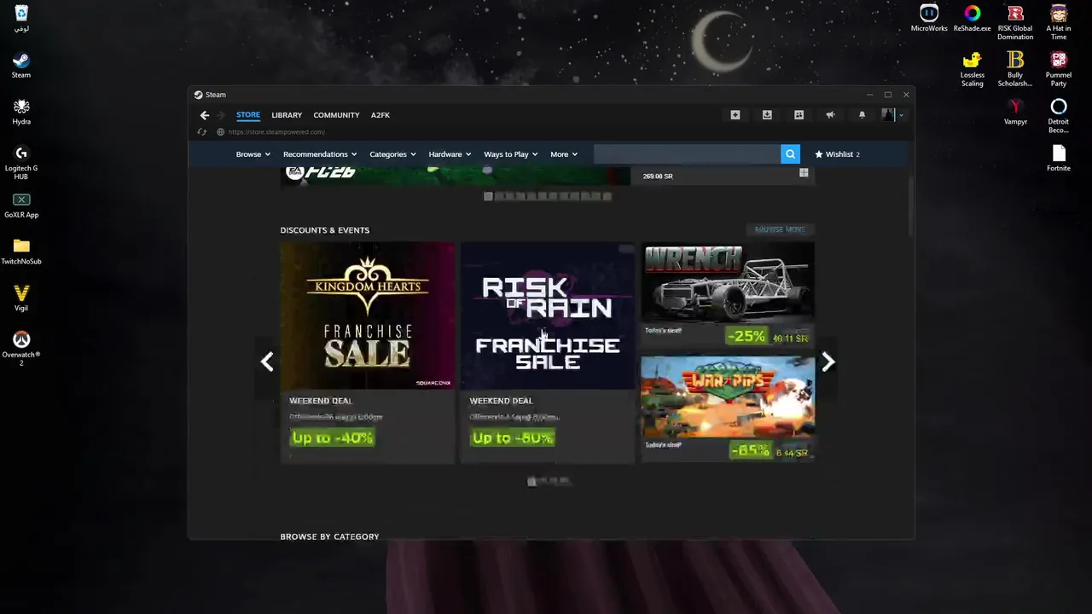1092x614 pixels.
Task: Expand the Browse dropdown menu
Action: (x=253, y=154)
